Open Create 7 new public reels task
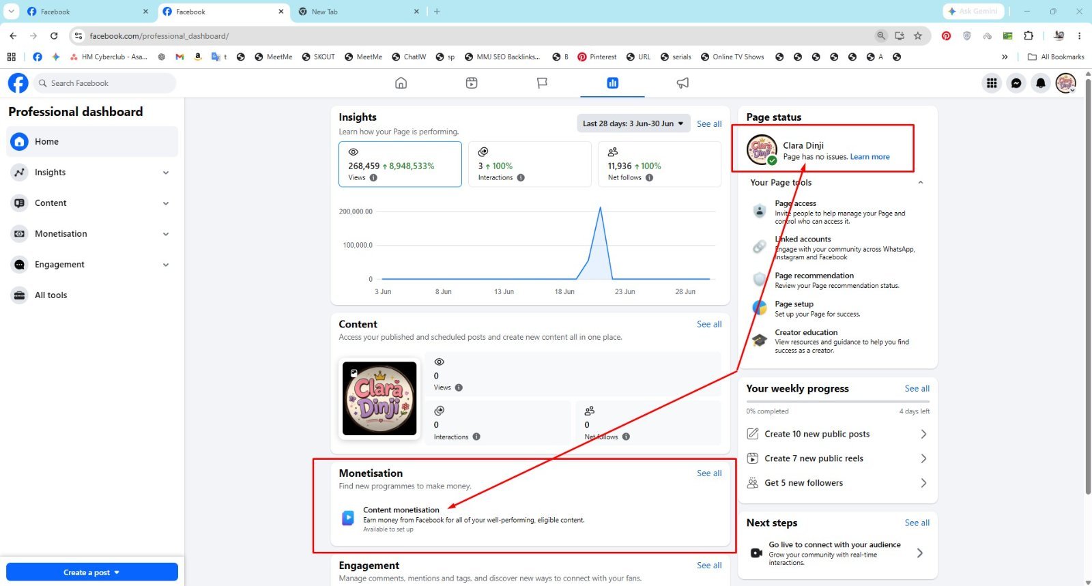This screenshot has width=1092, height=586. click(x=837, y=458)
